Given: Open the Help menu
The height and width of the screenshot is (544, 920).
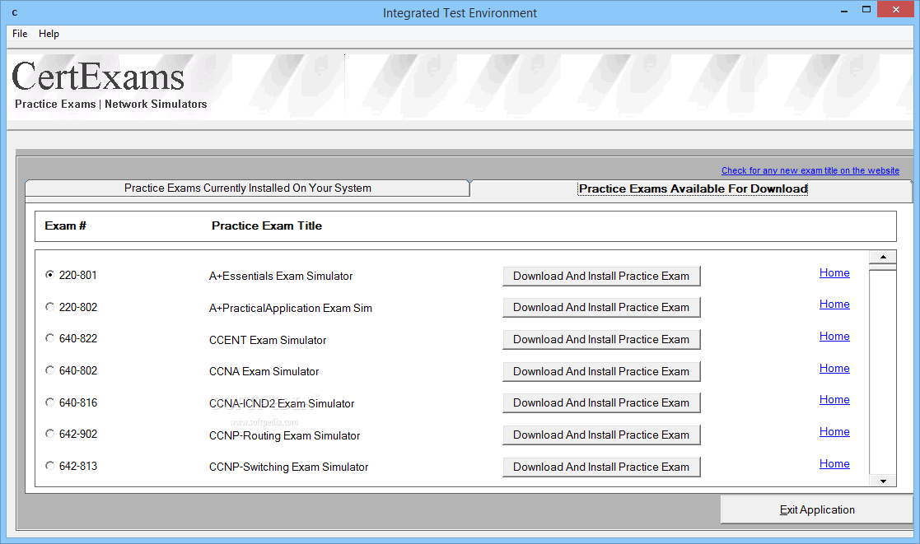Looking at the screenshot, I should click(49, 34).
